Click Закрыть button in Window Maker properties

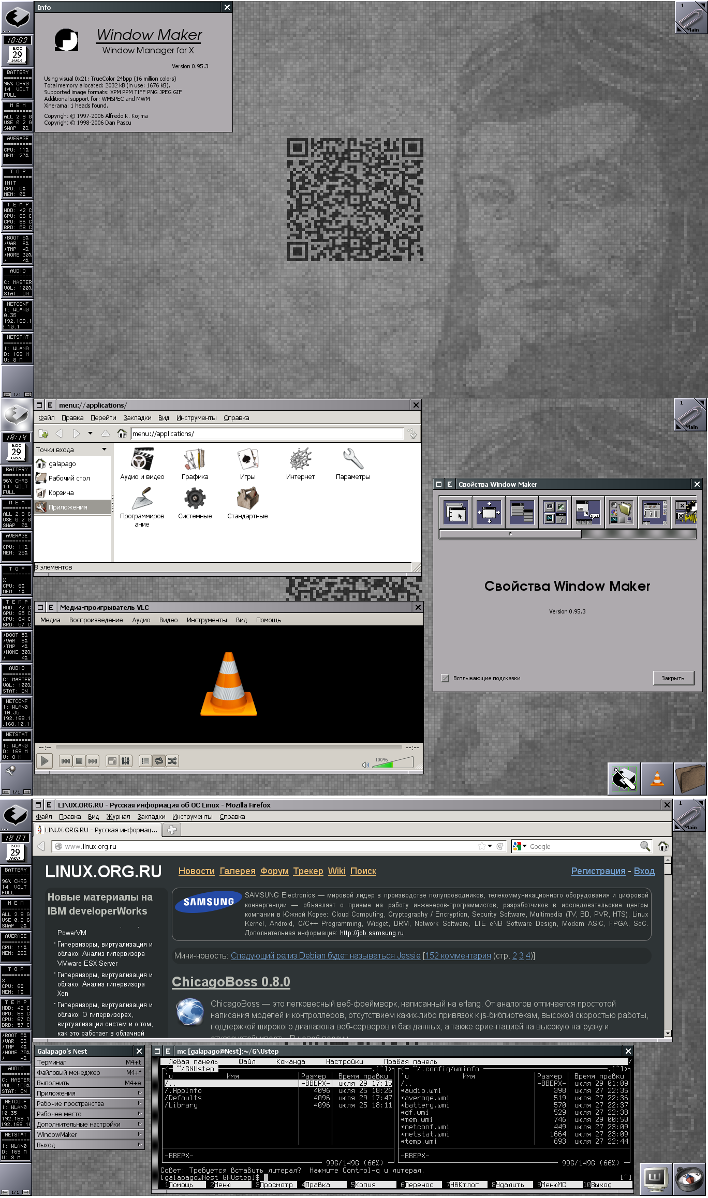[x=673, y=678]
